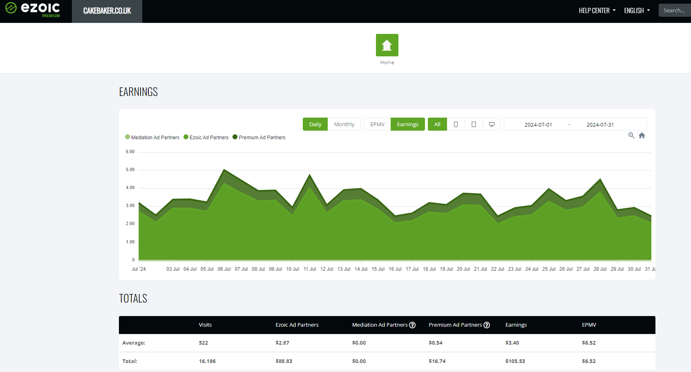Switch chart to Daily view
This screenshot has height=372, width=691.
(x=315, y=124)
